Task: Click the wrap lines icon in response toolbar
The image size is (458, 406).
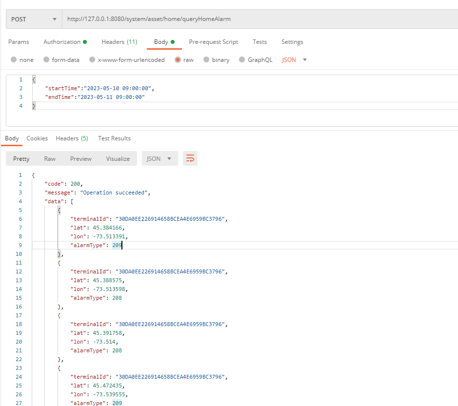Action: click(190, 158)
